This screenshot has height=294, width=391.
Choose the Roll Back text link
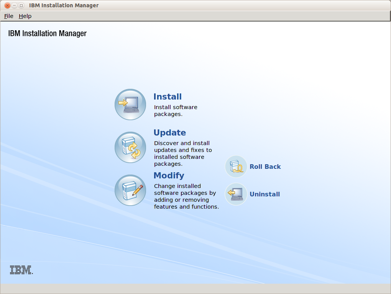pyautogui.click(x=265, y=167)
